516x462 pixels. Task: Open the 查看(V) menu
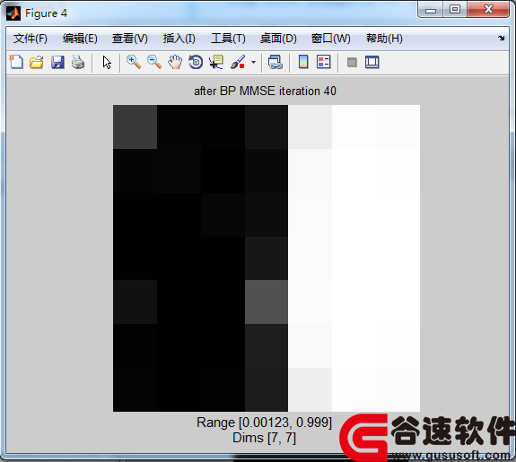(129, 39)
